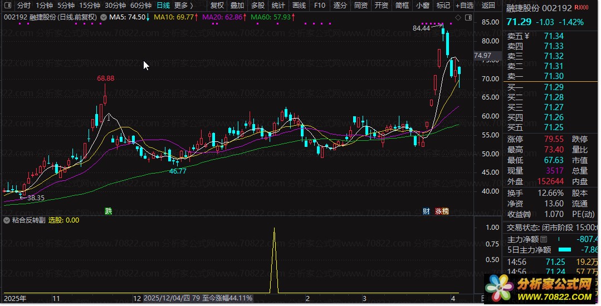Select the 1分钟 period tab
The image size is (601, 306).
44,6
